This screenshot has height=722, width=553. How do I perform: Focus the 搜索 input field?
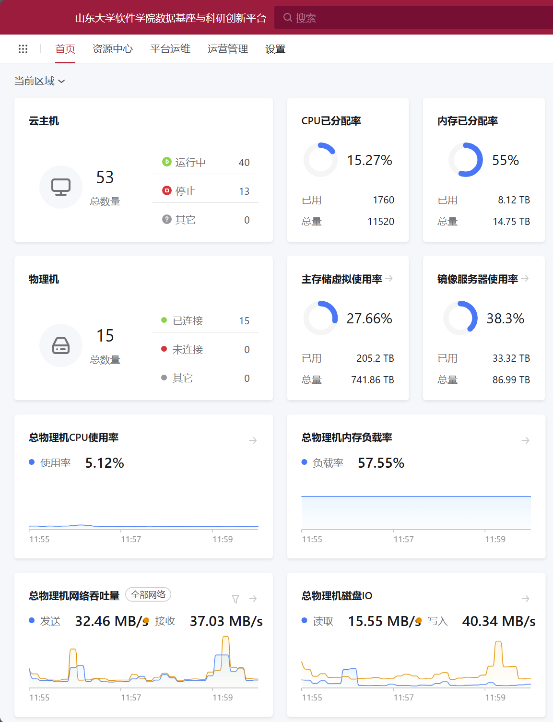(412, 18)
